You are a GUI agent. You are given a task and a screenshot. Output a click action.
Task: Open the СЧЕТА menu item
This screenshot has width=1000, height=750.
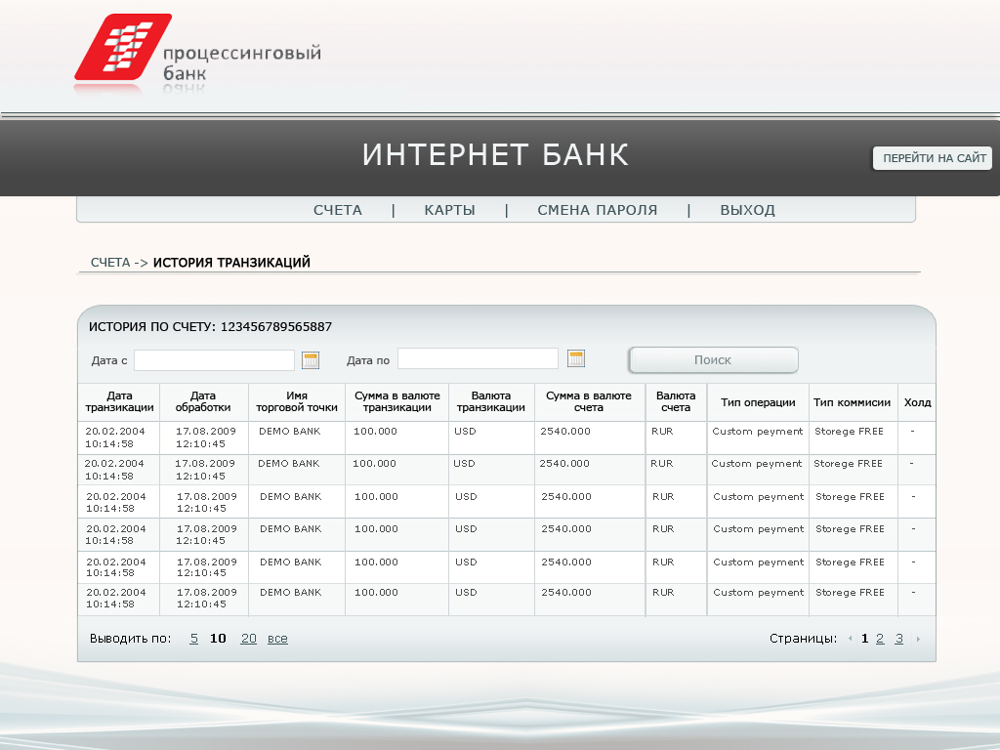click(x=338, y=210)
